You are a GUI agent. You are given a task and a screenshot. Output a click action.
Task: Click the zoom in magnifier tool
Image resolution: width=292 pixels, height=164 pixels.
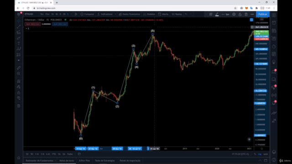19,73
